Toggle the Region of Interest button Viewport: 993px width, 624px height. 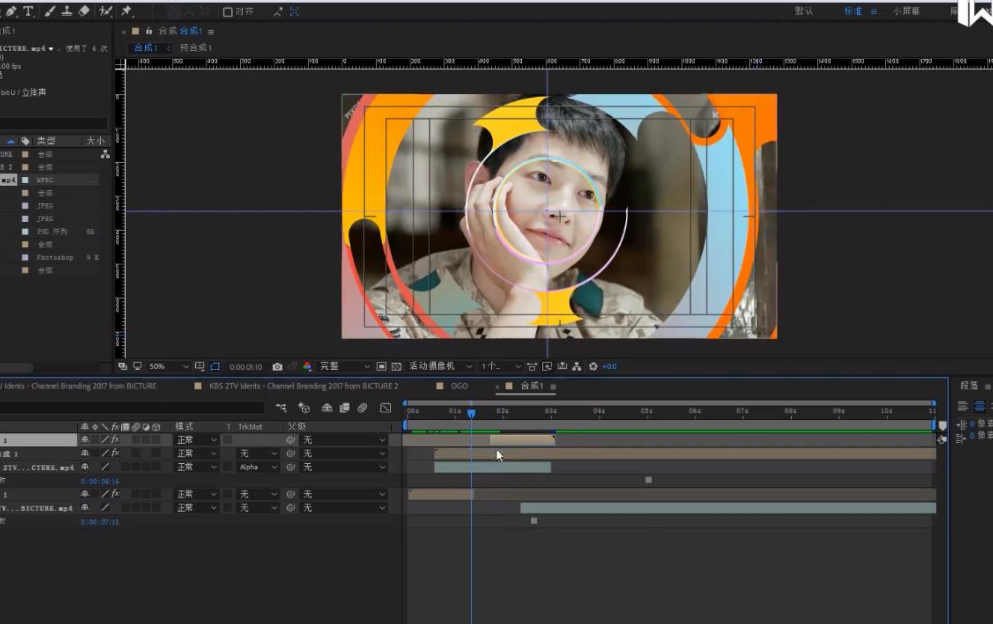381,367
